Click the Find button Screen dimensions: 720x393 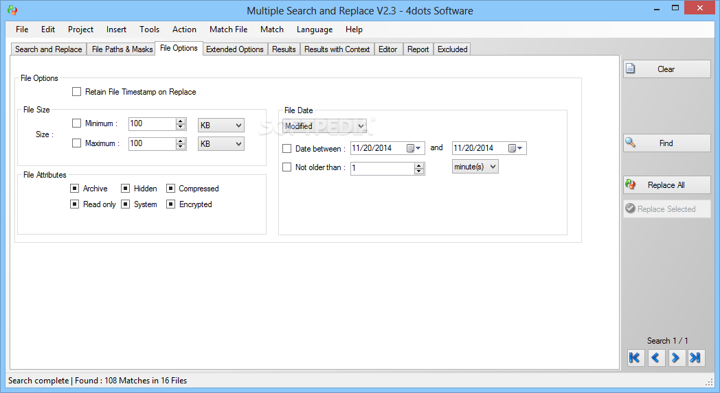tap(666, 143)
